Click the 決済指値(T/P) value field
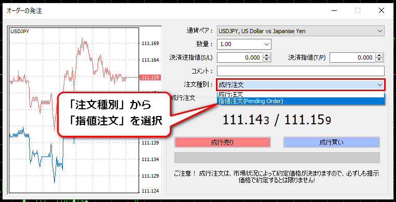This screenshot has width=396, height=202. (x=352, y=57)
